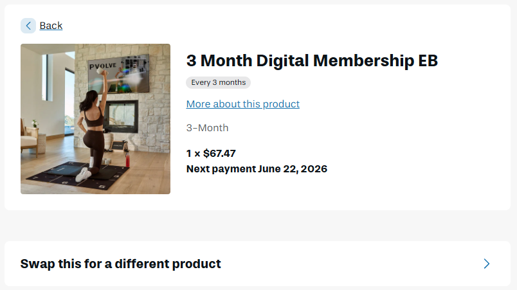
Task: Follow the Back link text
Action: tap(51, 26)
